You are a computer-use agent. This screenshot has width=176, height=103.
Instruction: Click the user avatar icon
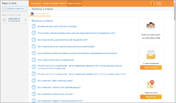[153, 3]
